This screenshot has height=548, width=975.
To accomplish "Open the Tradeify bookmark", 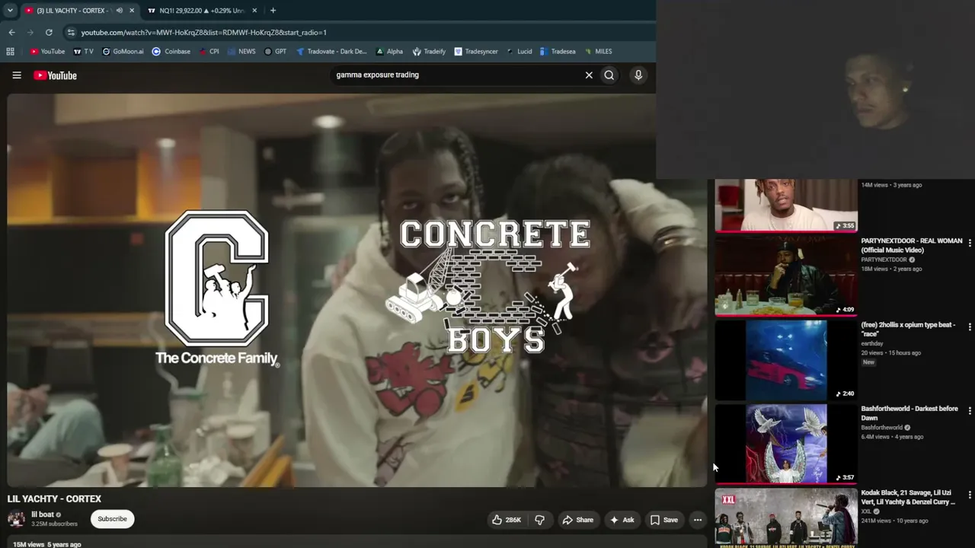I will click(x=429, y=52).
